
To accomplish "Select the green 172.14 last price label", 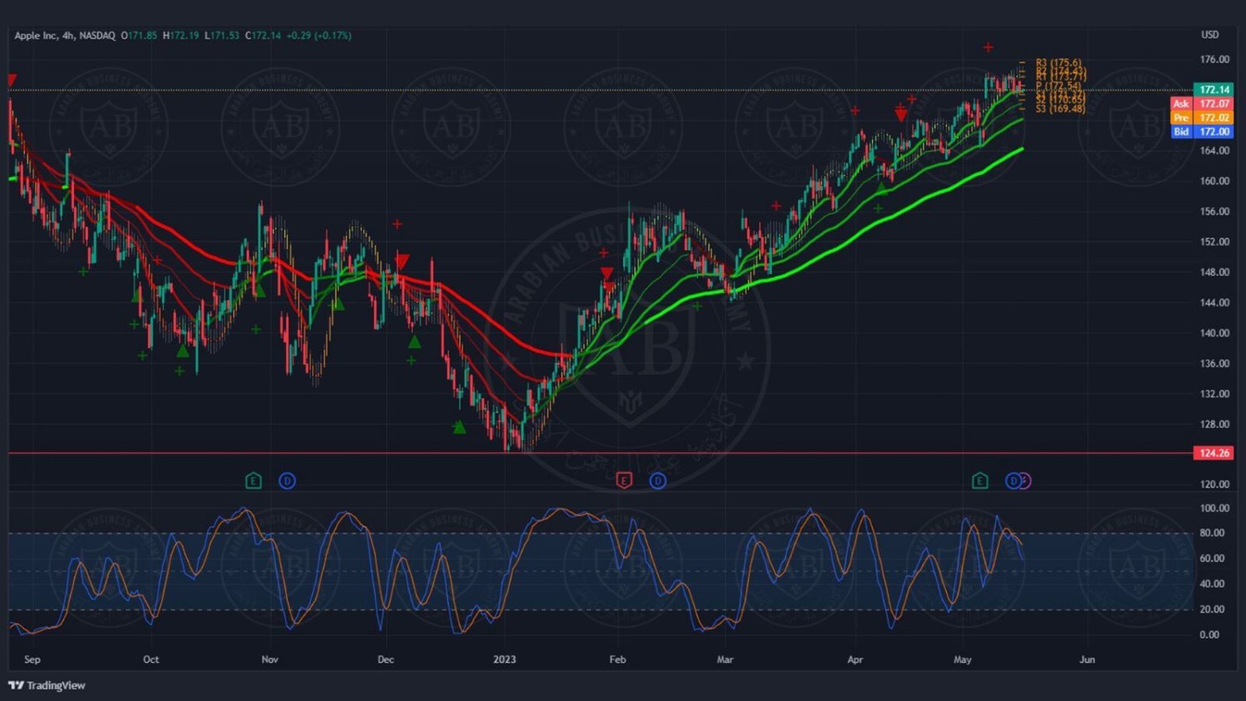I will point(1214,90).
